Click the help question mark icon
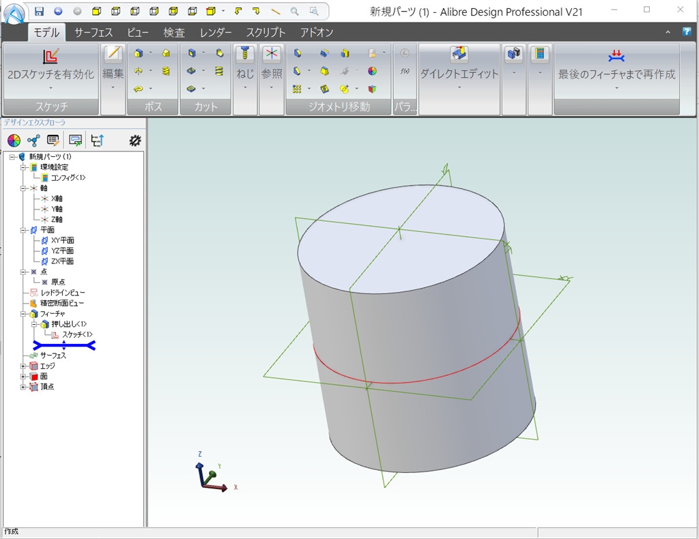The image size is (699, 539). tap(687, 32)
